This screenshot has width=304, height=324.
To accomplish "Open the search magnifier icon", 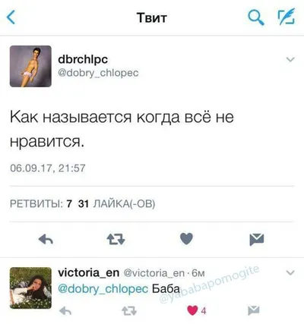I will pyautogui.click(x=255, y=17).
